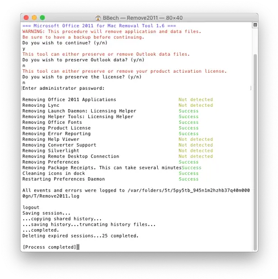This screenshot has height=279, width=278.
Task: Zoom the terminal with green button
Action: (43, 18)
